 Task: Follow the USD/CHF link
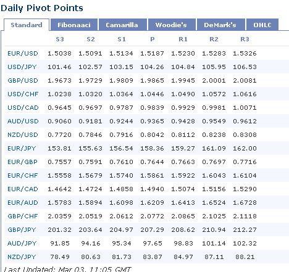point(23,94)
